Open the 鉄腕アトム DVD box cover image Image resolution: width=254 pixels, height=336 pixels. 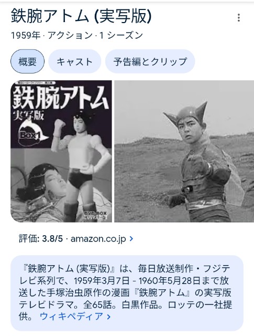point(61,151)
